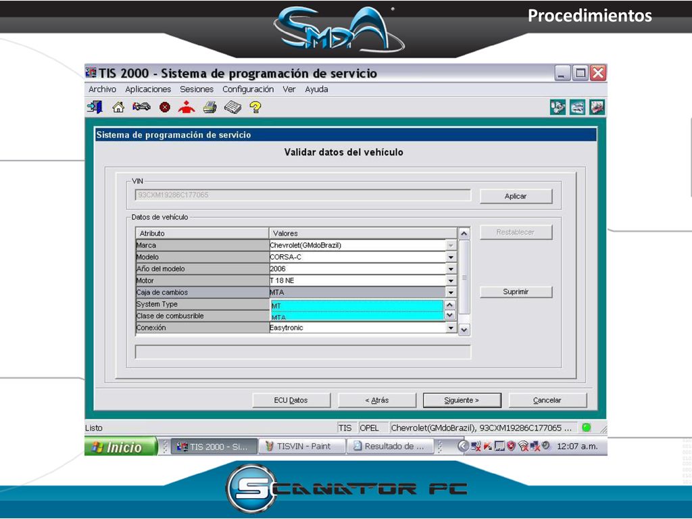Click the show hidden tray icons arrow

463,446
